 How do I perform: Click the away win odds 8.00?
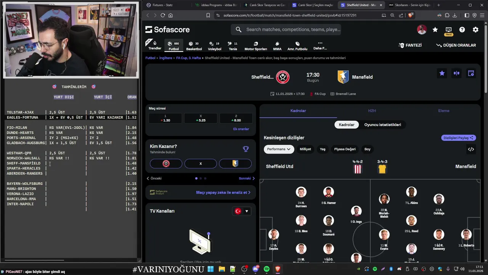click(x=236, y=118)
